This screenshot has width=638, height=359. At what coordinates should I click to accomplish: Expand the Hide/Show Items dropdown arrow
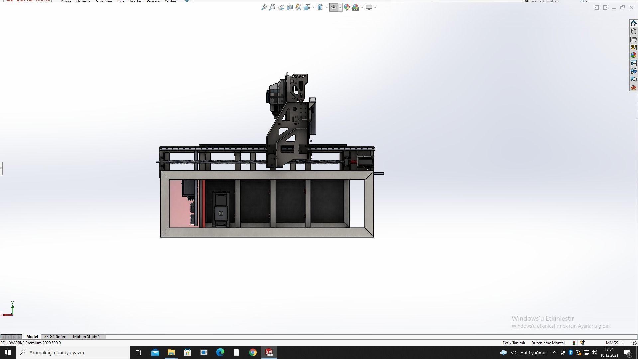(340, 8)
